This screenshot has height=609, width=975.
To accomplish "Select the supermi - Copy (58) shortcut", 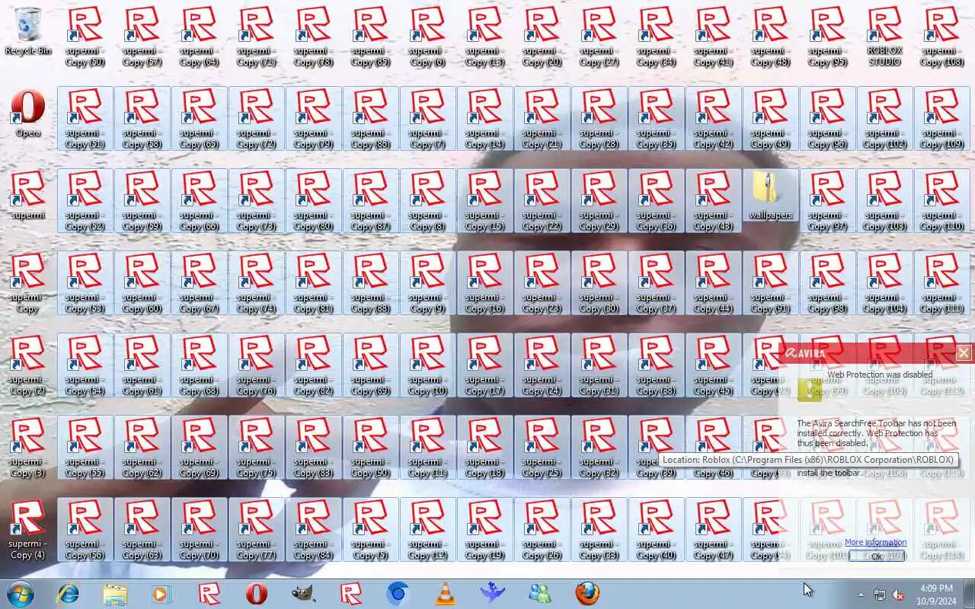I will tap(142, 118).
